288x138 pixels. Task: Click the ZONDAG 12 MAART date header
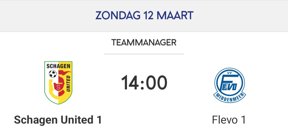pos(144,16)
